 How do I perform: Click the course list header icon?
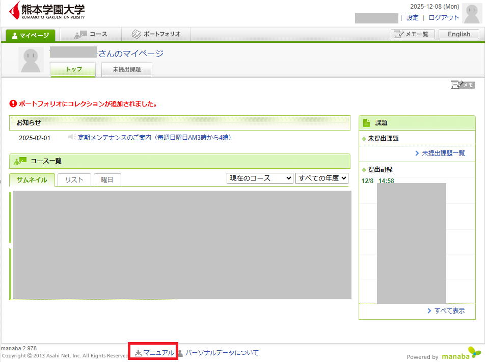pos(20,161)
